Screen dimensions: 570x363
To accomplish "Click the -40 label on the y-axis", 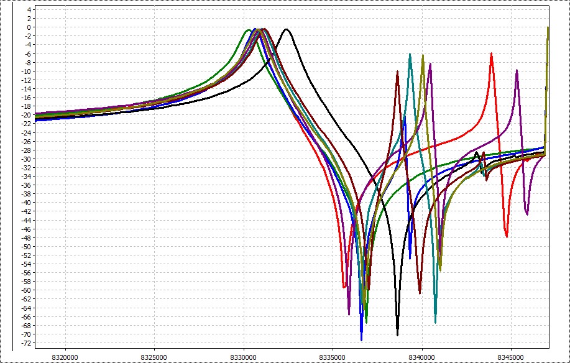I will (x=25, y=203).
